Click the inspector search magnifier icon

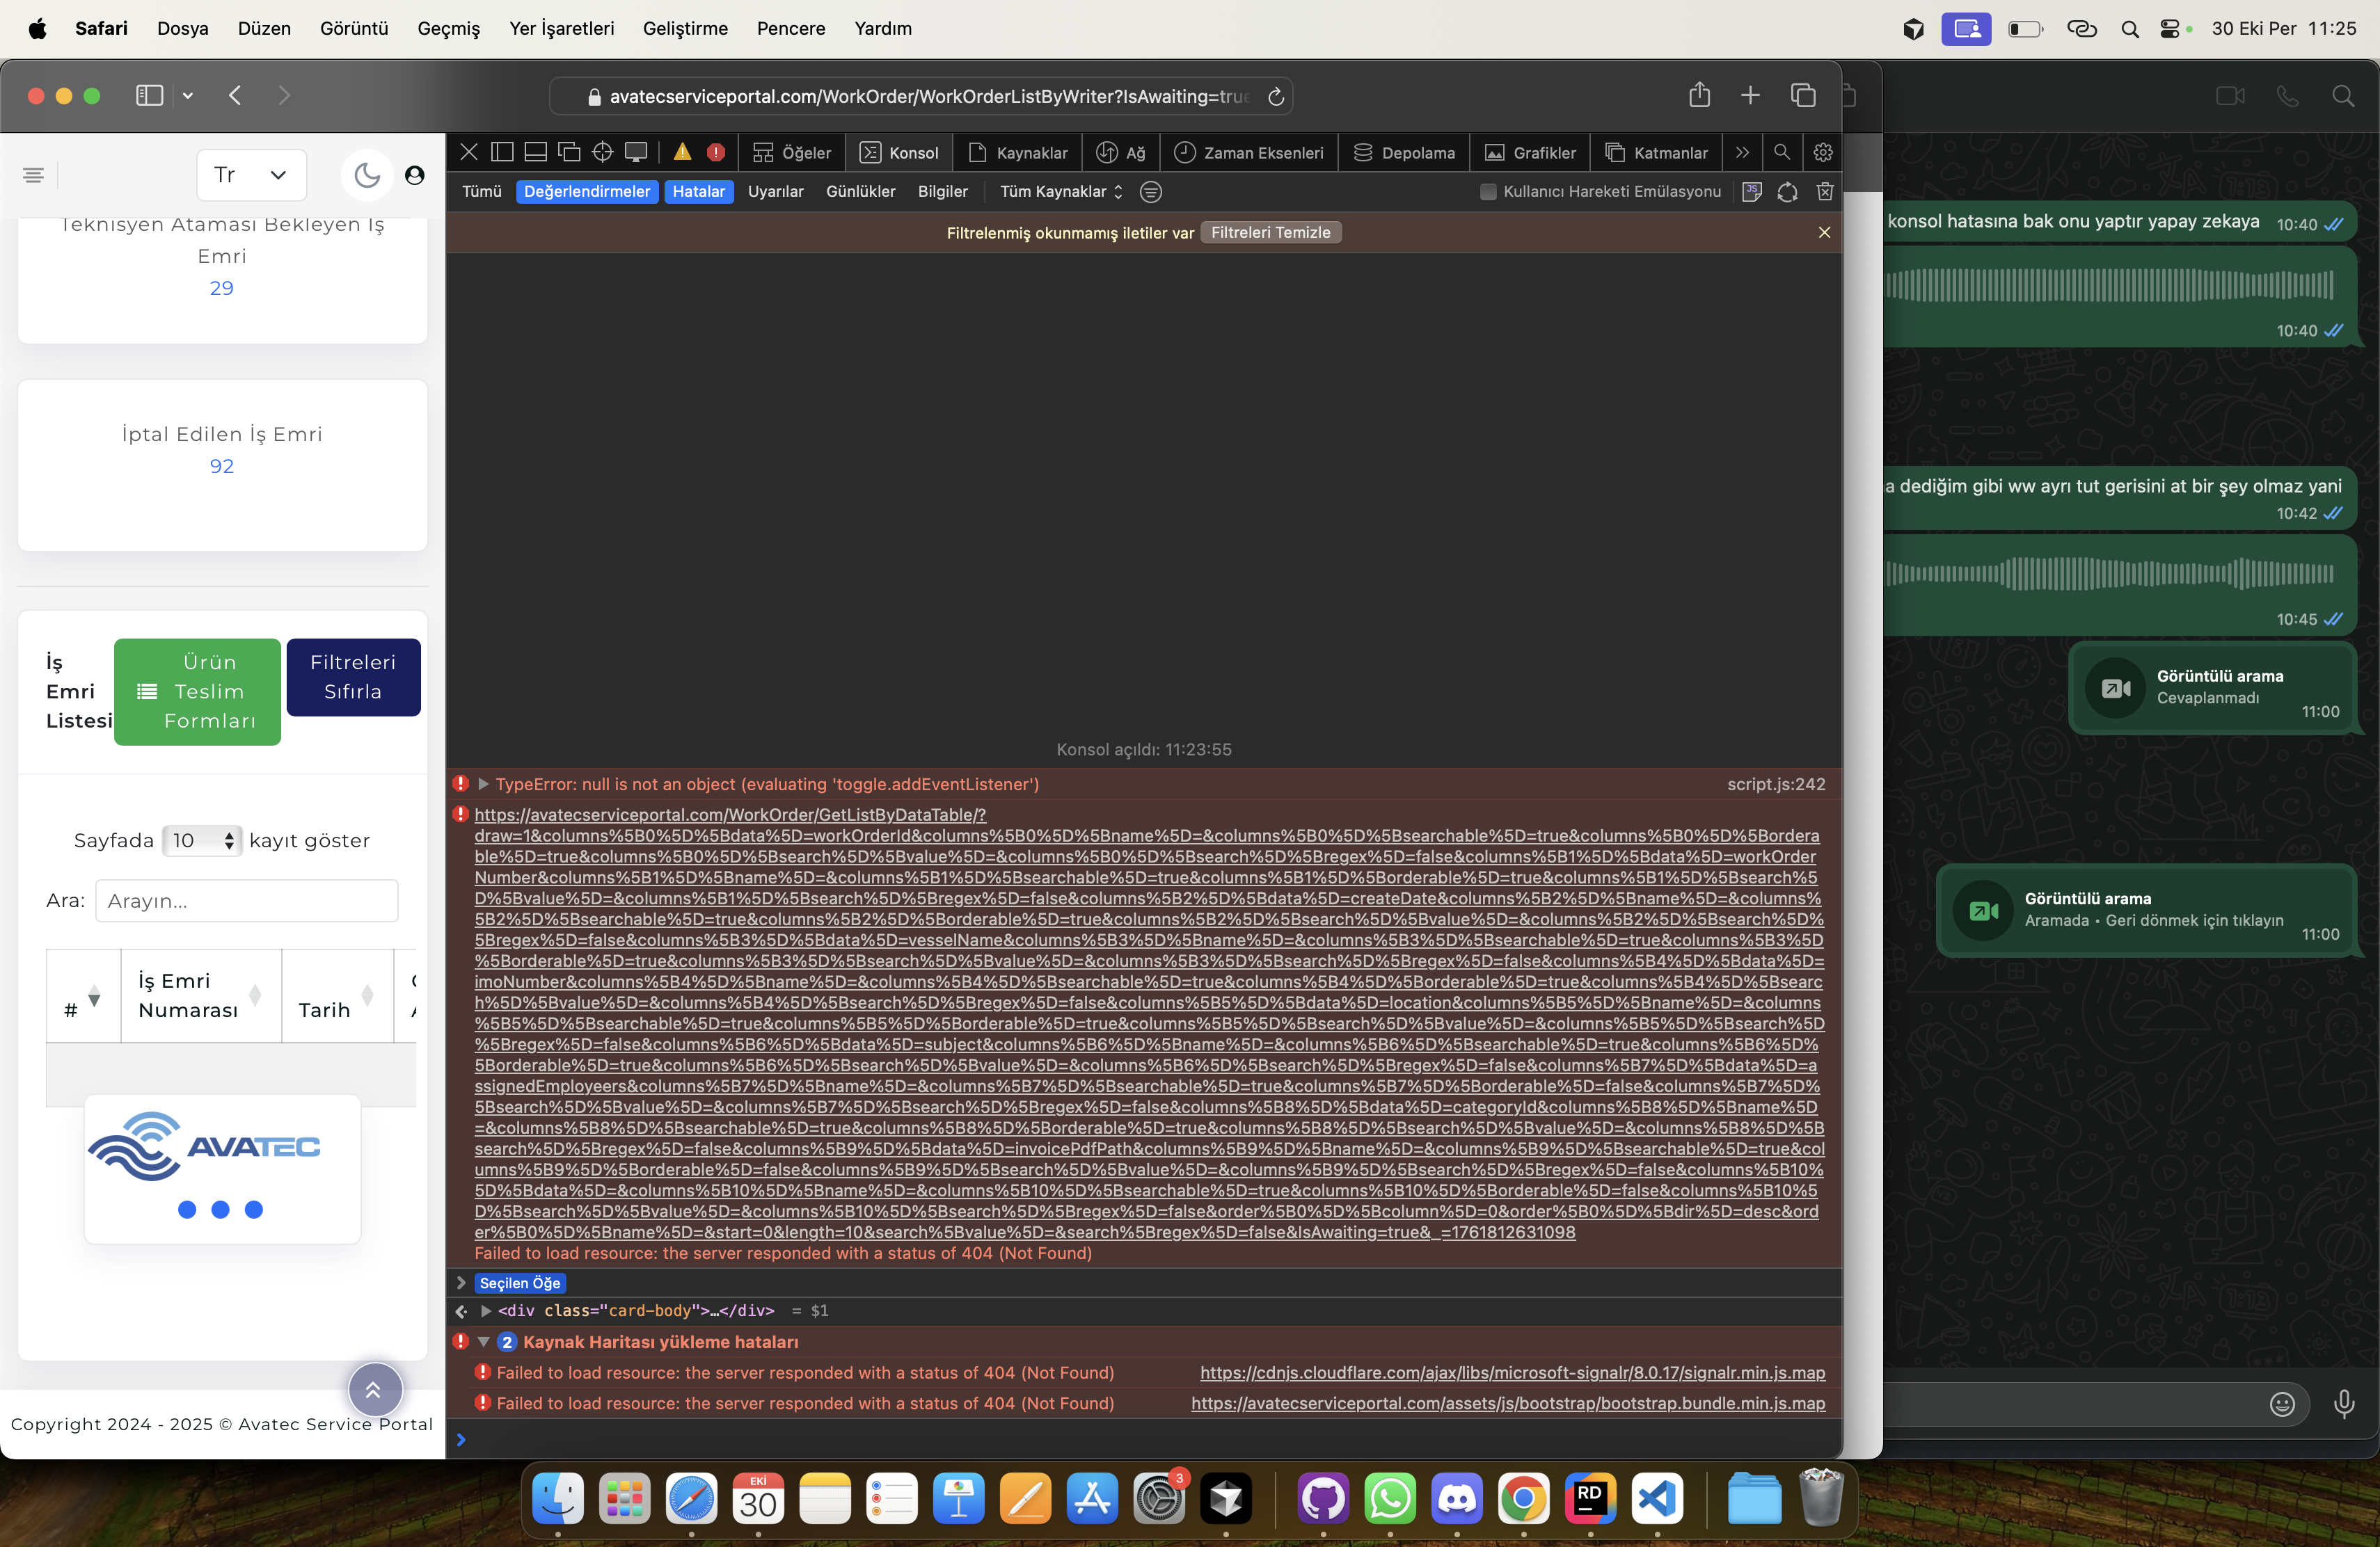pyautogui.click(x=1781, y=152)
